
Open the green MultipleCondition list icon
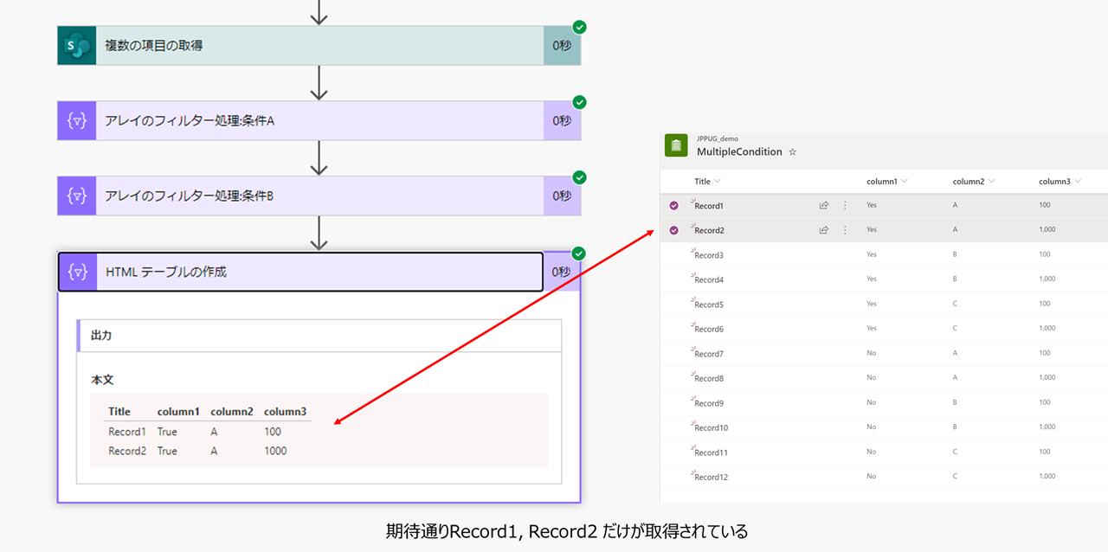[x=675, y=145]
